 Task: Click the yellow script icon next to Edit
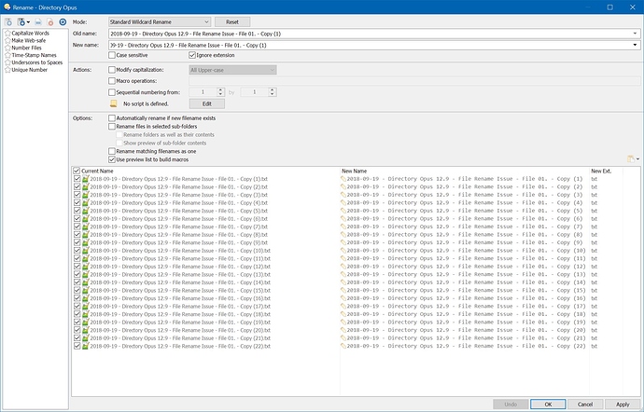[113, 103]
